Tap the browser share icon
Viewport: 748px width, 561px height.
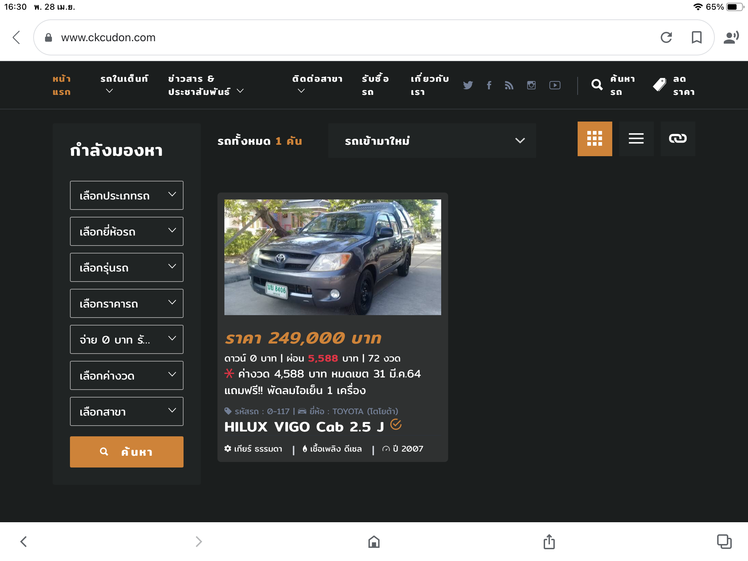[549, 542]
